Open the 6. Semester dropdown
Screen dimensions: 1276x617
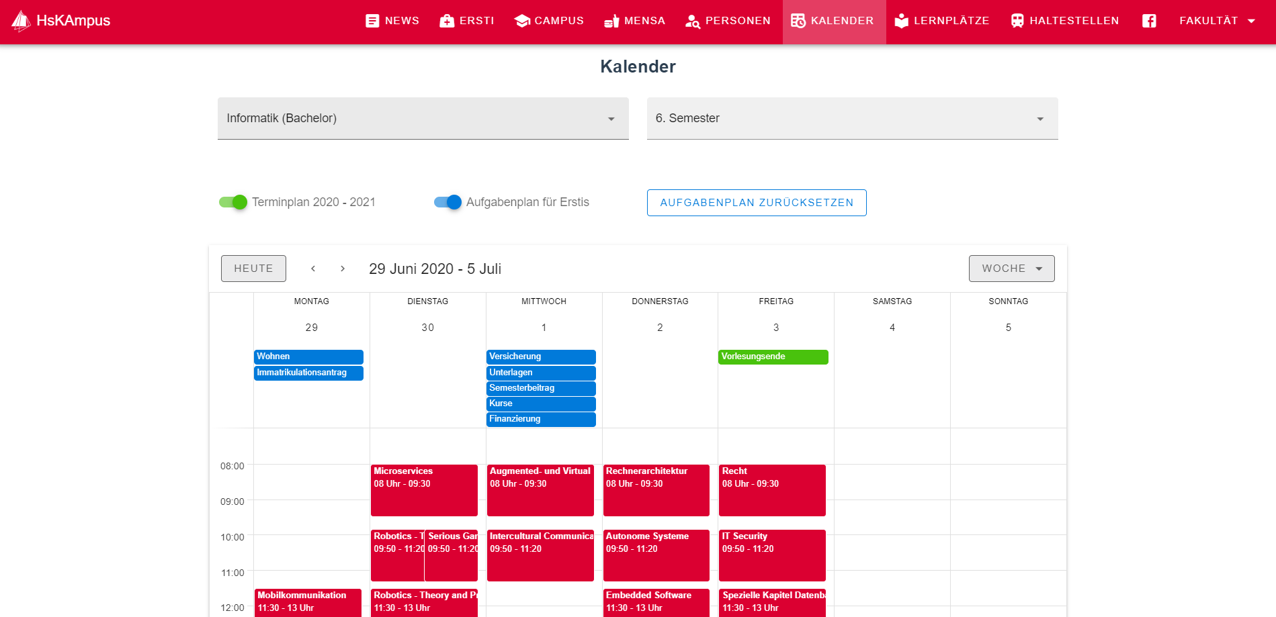click(x=852, y=119)
